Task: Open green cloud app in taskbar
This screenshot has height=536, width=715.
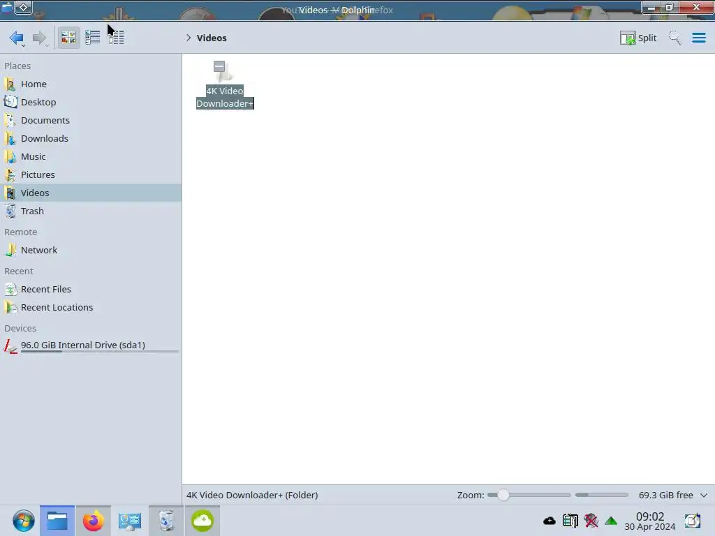Action: pos(202,521)
